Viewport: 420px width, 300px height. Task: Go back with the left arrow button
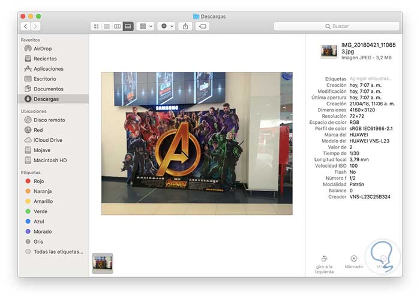(x=25, y=26)
